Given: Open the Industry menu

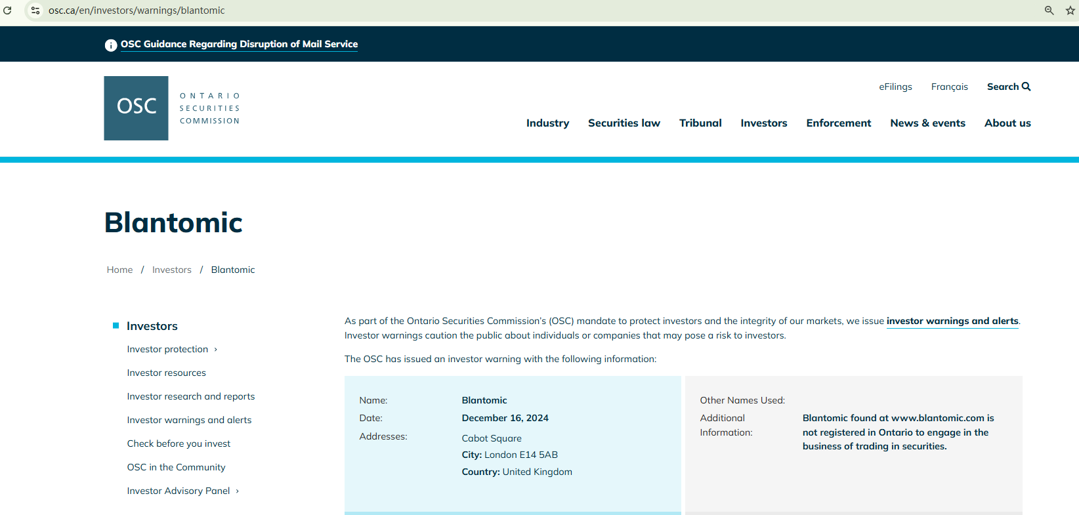Looking at the screenshot, I should pyautogui.click(x=547, y=123).
